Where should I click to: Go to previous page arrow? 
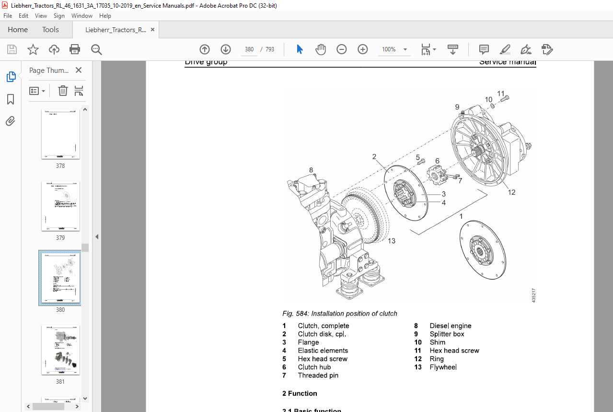(205, 49)
